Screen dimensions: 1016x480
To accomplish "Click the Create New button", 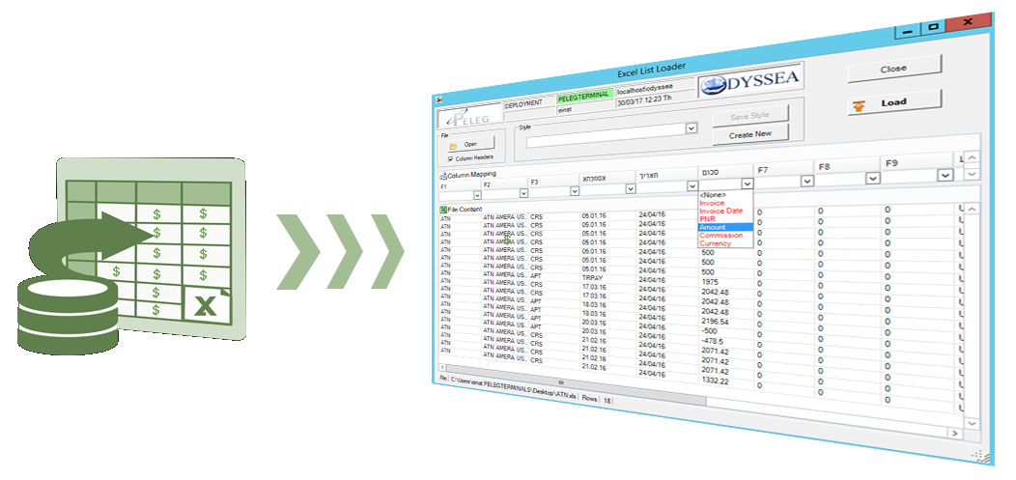I will tap(750, 134).
